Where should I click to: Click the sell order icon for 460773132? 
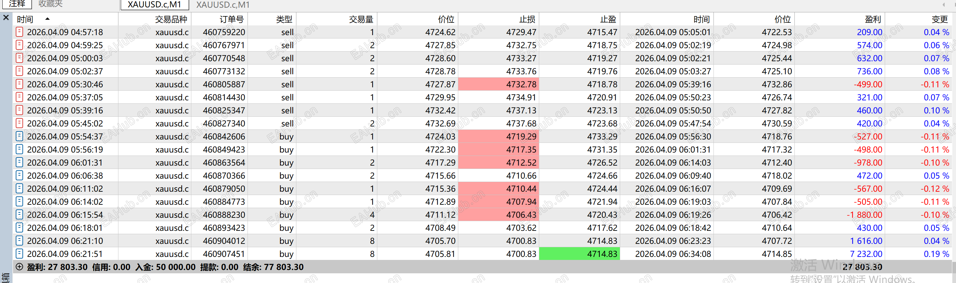19,71
